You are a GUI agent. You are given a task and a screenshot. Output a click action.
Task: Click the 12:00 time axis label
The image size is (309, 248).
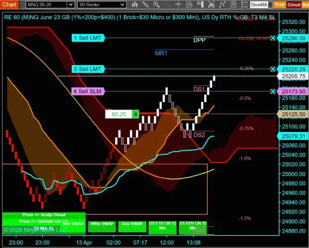(x=167, y=243)
